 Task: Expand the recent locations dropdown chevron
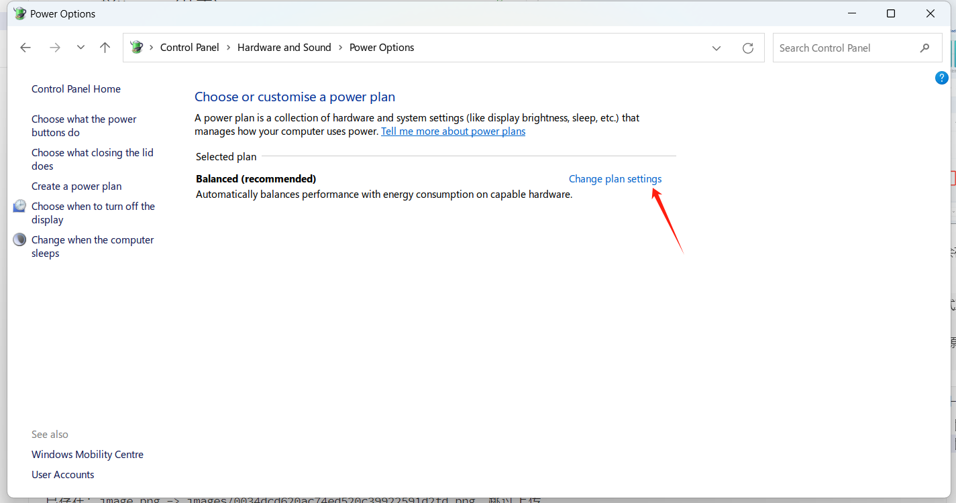point(81,48)
